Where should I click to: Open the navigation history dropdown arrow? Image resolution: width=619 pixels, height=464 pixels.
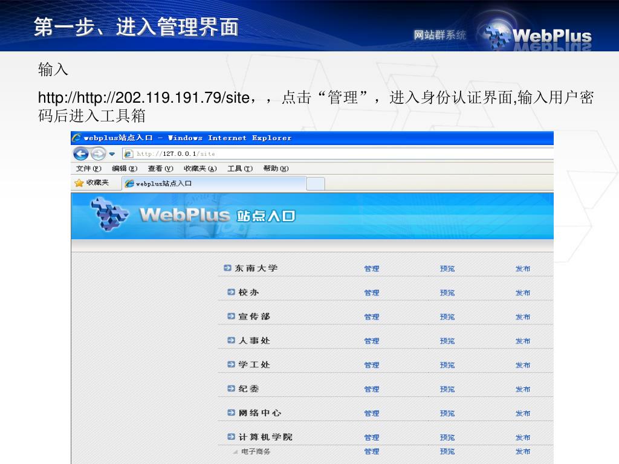pyautogui.click(x=112, y=154)
